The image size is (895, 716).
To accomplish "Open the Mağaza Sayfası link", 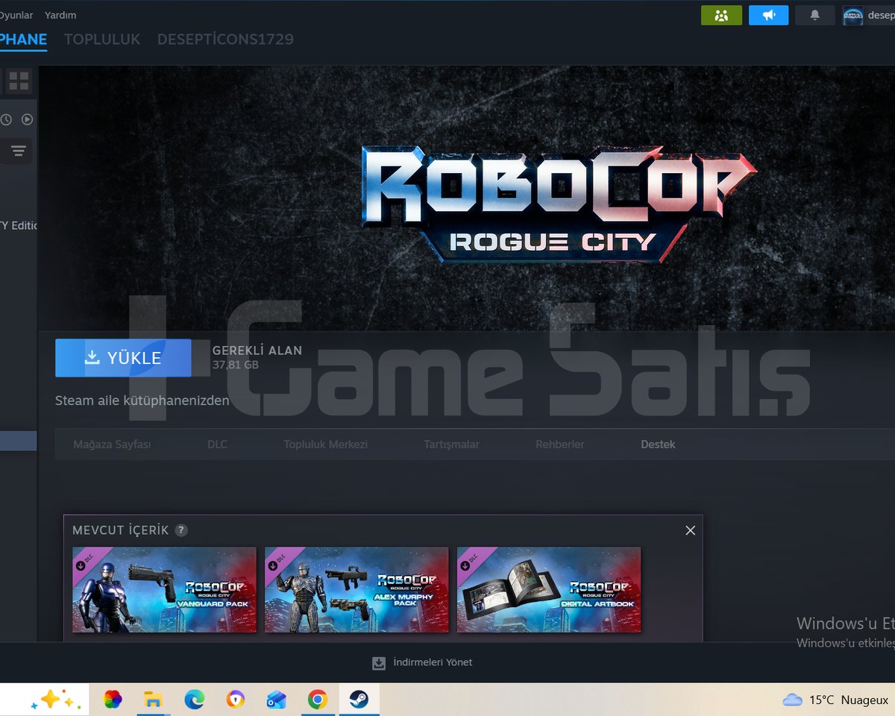I will coord(112,445).
